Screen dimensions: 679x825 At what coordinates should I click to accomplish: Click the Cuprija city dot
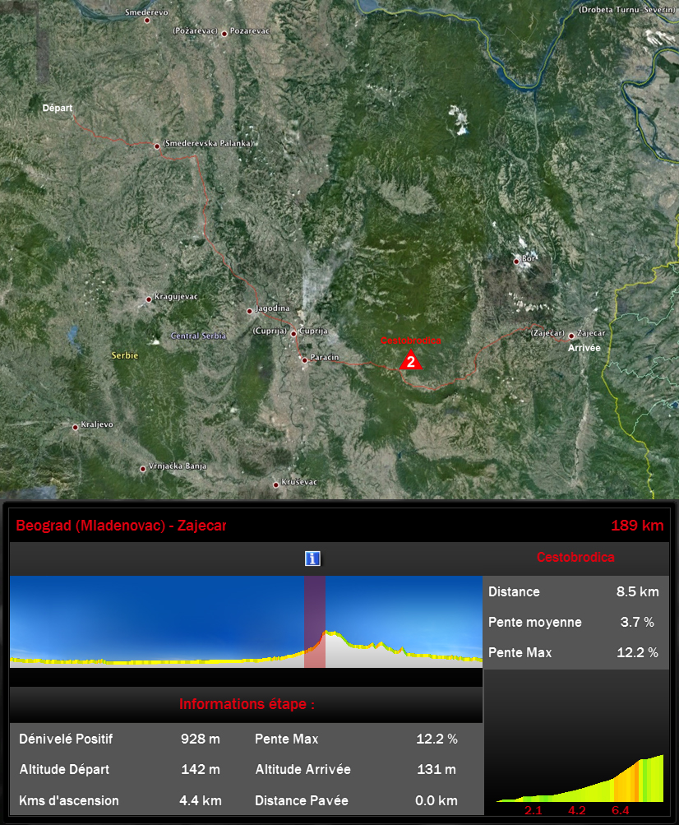pyautogui.click(x=293, y=334)
